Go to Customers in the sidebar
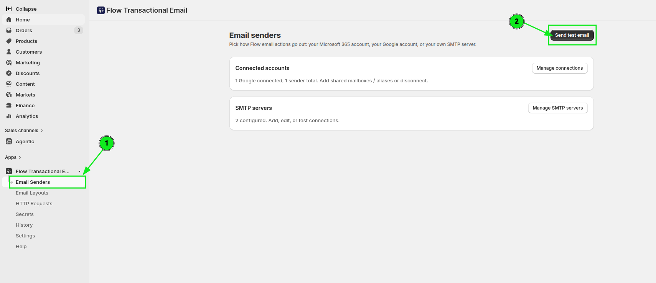This screenshot has height=283, width=656. 43,52
